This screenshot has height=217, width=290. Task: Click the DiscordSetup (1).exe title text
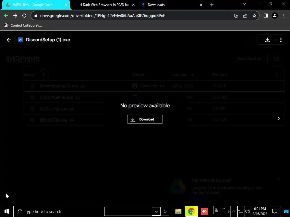coord(48,40)
